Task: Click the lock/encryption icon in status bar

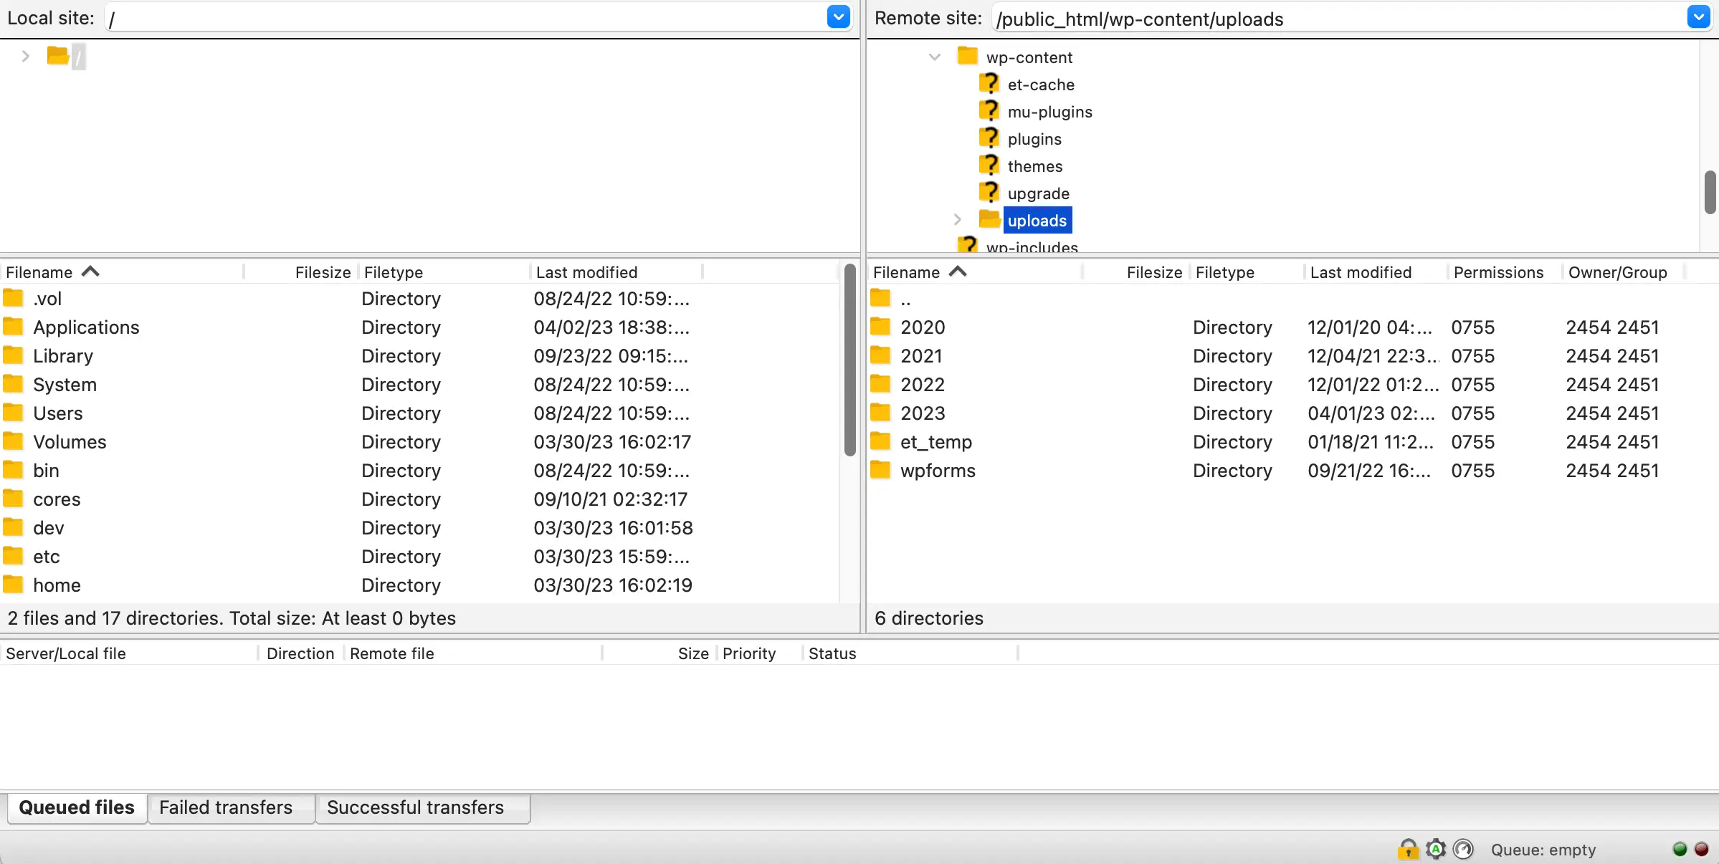Action: coord(1408,848)
